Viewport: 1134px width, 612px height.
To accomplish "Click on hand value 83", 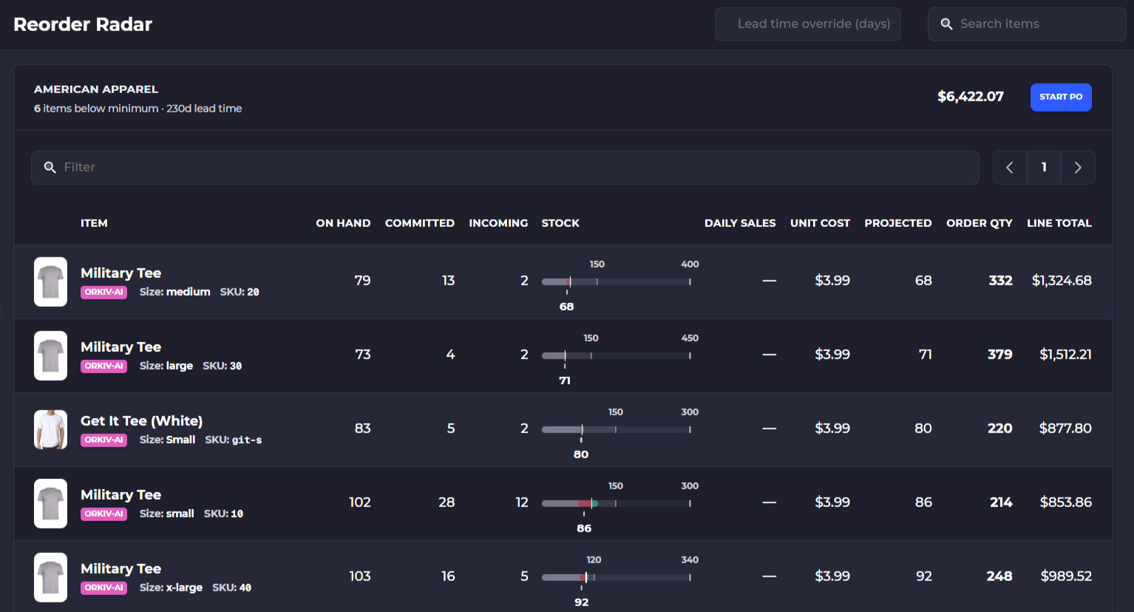I will coord(362,429).
